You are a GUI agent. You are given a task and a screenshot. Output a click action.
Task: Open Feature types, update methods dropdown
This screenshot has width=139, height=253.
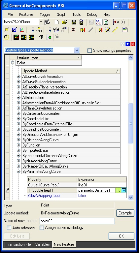point(77,50)
